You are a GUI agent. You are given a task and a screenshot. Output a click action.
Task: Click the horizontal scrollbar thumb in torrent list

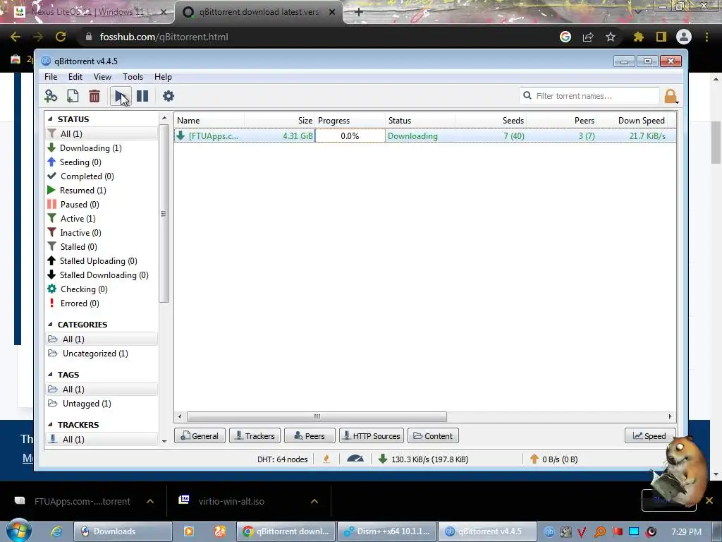317,416
